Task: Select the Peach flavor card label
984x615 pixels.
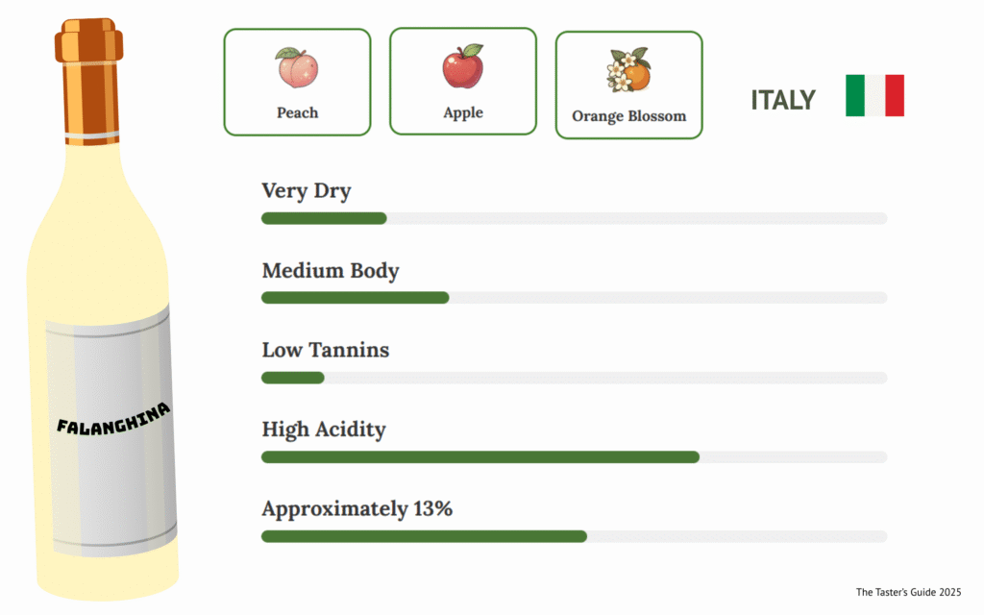Action: (x=297, y=112)
